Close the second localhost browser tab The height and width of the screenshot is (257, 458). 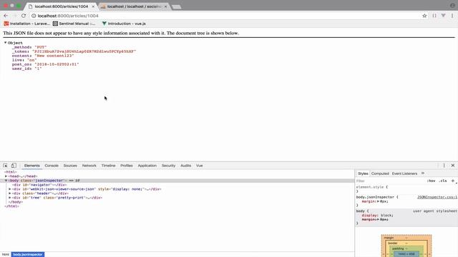tap(165, 6)
